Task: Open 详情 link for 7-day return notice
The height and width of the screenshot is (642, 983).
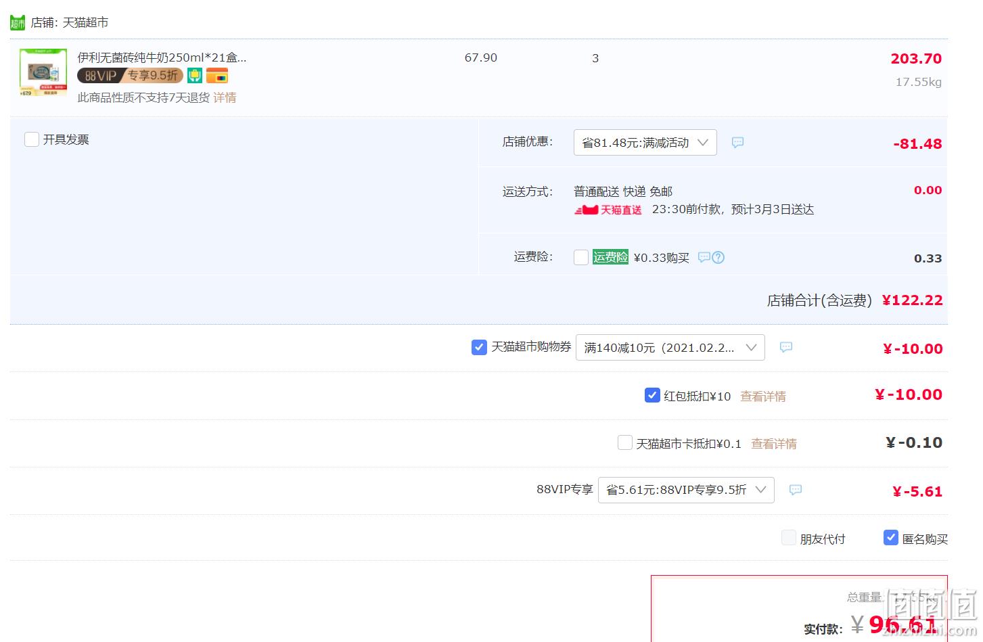Action: [225, 97]
